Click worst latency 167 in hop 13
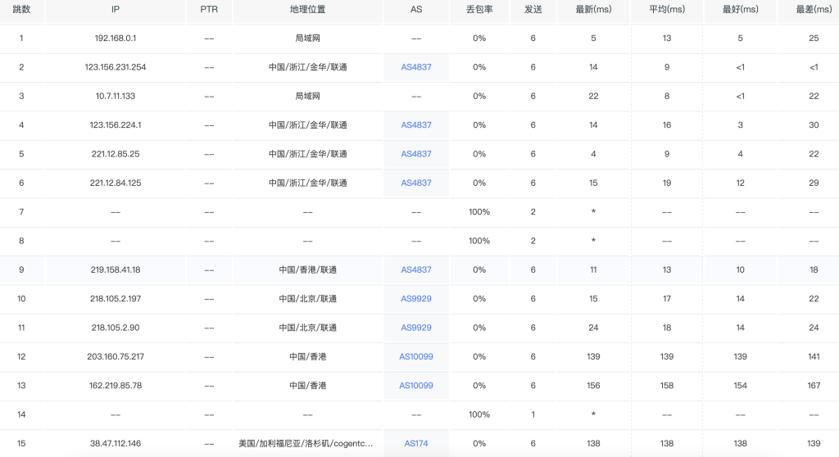839x457 pixels. [814, 385]
